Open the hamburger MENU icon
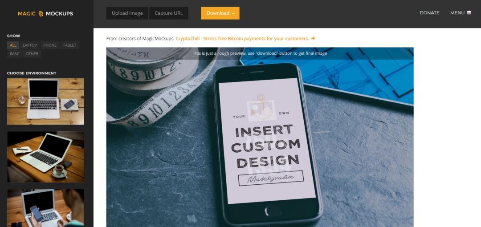Screen dimensions: 481x227 (x=469, y=12)
